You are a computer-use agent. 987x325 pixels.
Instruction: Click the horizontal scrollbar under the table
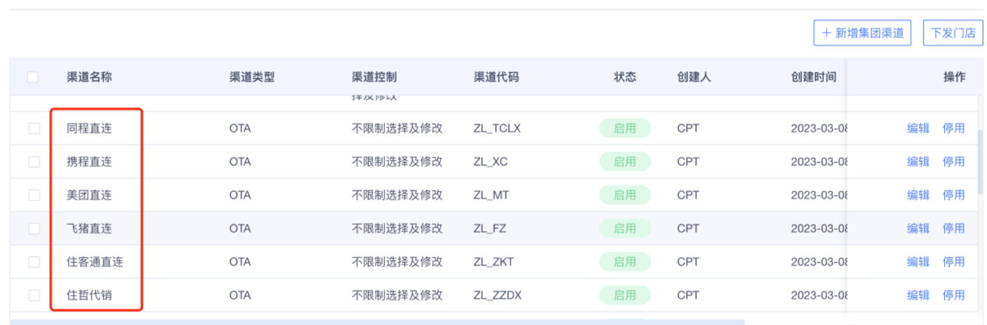pos(377,322)
